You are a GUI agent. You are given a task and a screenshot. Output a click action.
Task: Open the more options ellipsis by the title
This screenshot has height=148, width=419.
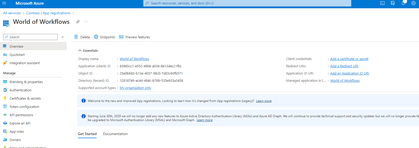(x=86, y=22)
